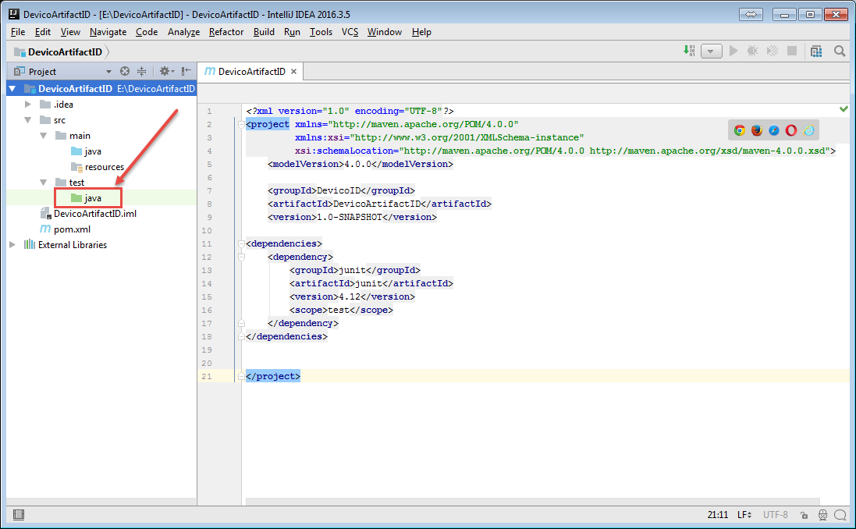Collapse all nodes using Project panel icon
The image size is (856, 529).
coord(141,70)
